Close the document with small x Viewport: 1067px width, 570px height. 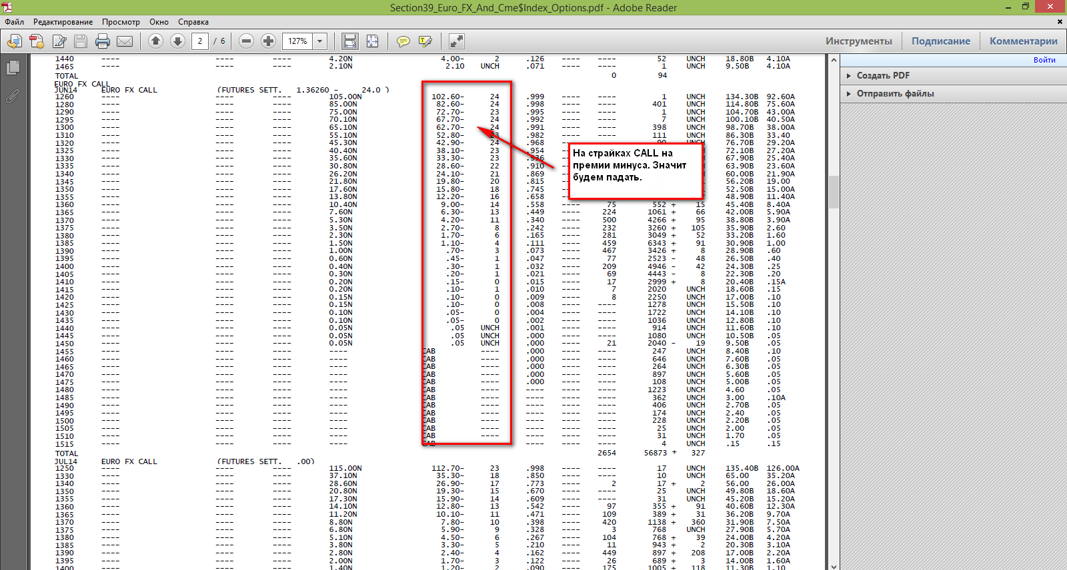(x=1060, y=22)
